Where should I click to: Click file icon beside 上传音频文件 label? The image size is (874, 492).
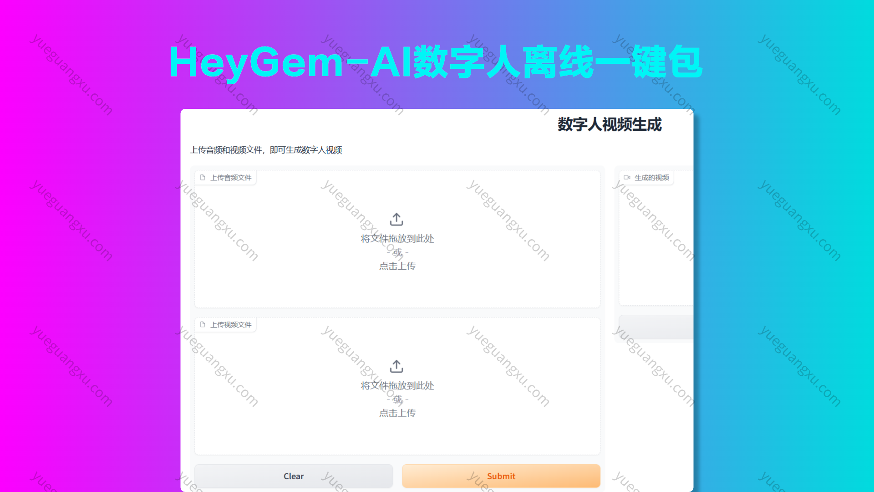point(203,178)
